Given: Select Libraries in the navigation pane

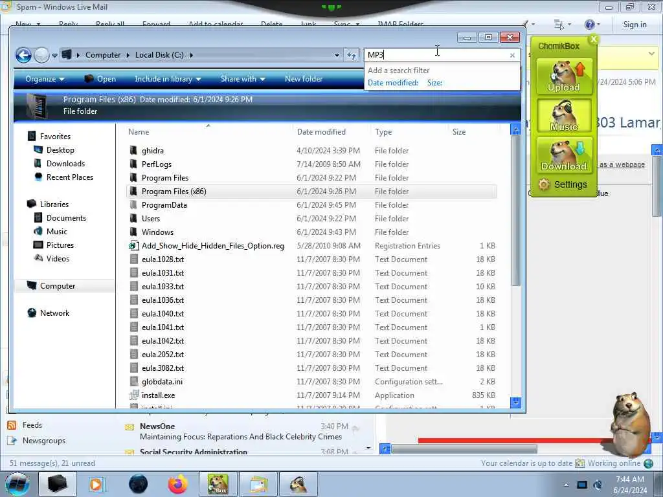Looking at the screenshot, I should pos(54,204).
